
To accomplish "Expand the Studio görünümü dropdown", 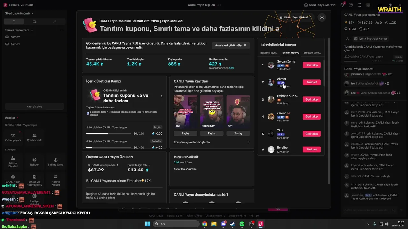I will [33, 13].
